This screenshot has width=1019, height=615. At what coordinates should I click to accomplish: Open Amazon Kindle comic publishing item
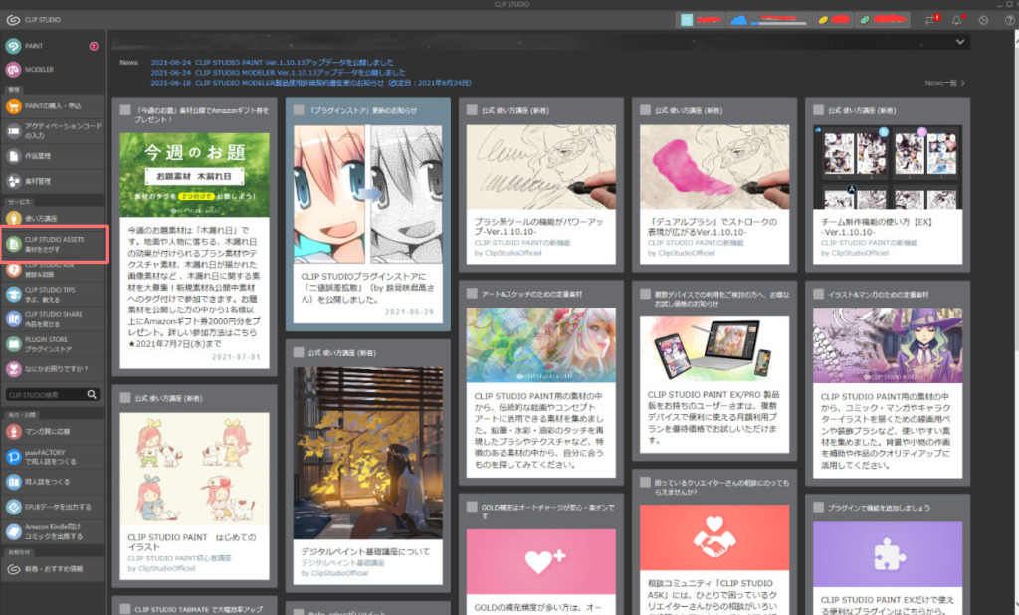(52, 531)
